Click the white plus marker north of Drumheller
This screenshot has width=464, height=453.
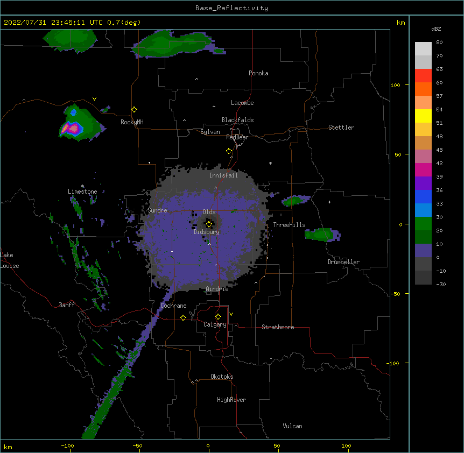point(329,202)
